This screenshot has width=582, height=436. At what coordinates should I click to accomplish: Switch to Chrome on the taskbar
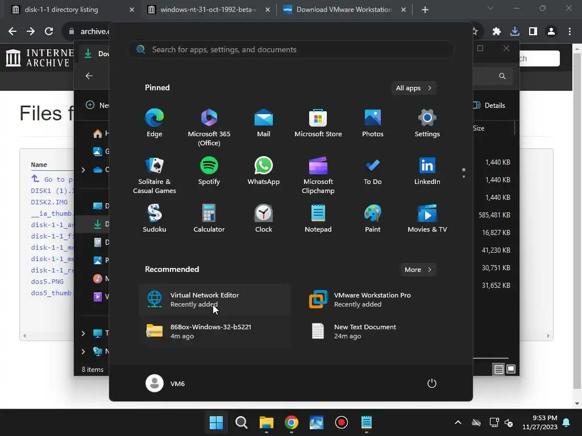292,422
